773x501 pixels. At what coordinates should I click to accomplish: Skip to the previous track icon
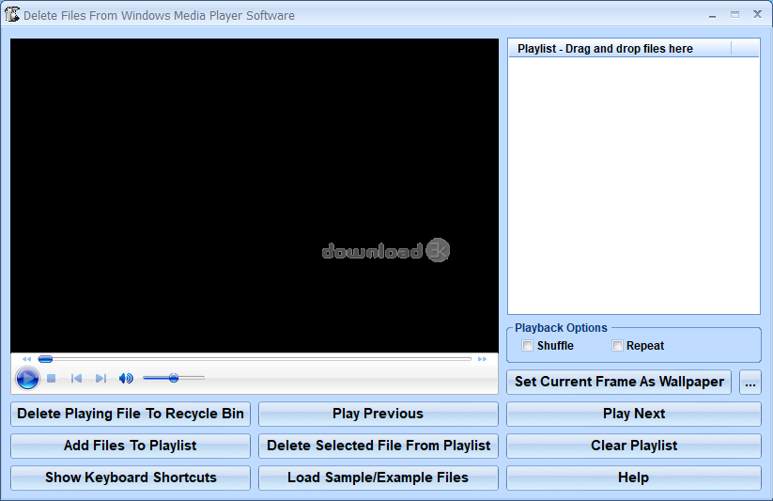tap(76, 379)
